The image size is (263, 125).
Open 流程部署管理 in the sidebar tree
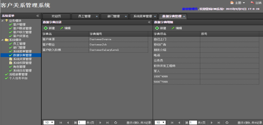[18, 74]
